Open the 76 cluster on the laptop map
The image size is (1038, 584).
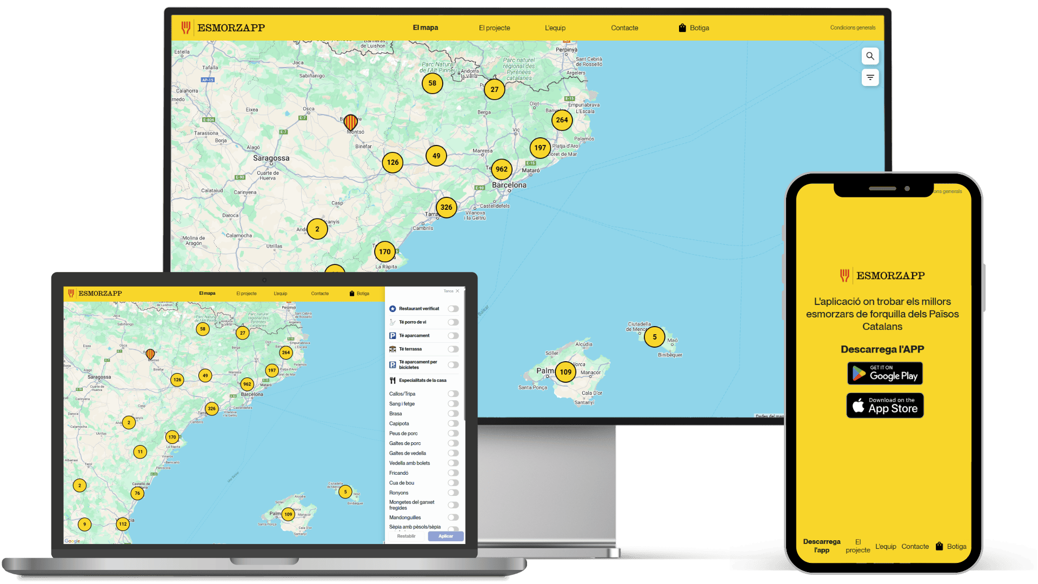[137, 493]
